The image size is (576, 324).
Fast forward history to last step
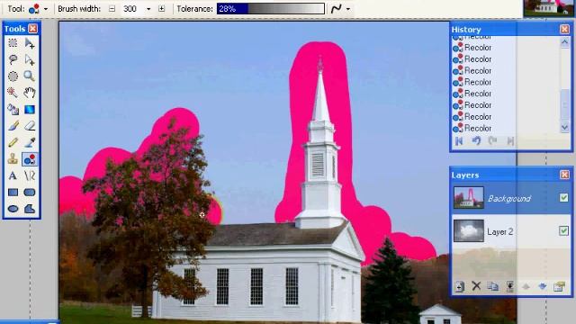tap(510, 141)
